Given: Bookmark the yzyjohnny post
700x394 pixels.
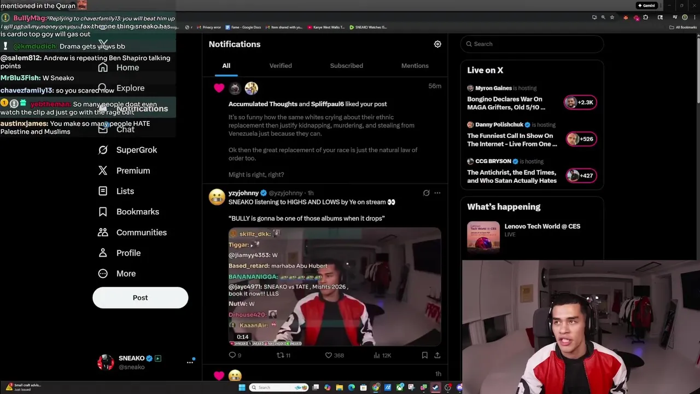Looking at the screenshot, I should click(x=424, y=355).
